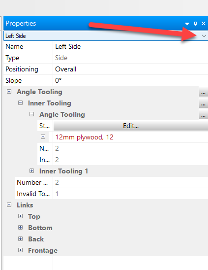This screenshot has width=208, height=270.
Task: Open ellipsis button for top Angle Tooling
Action: (204, 92)
